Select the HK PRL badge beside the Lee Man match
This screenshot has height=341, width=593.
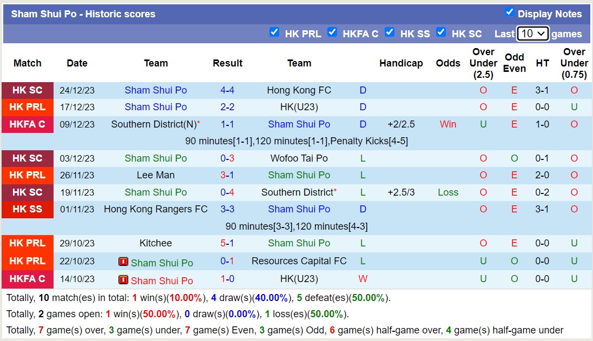pos(27,175)
